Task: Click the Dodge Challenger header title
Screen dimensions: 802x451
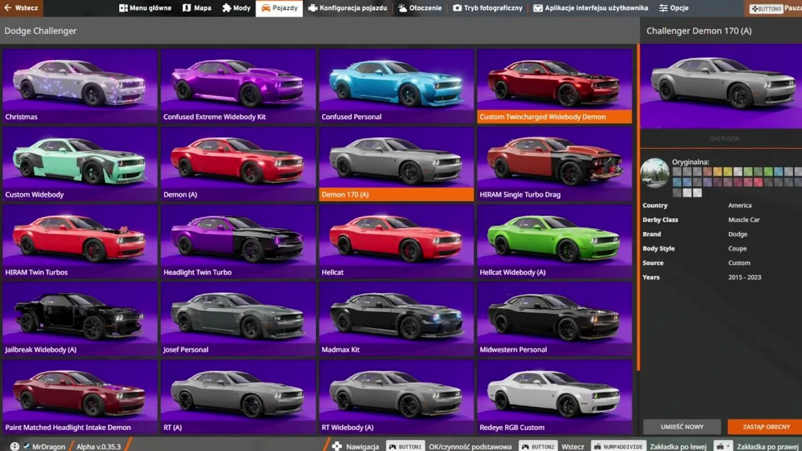Action: click(x=41, y=31)
